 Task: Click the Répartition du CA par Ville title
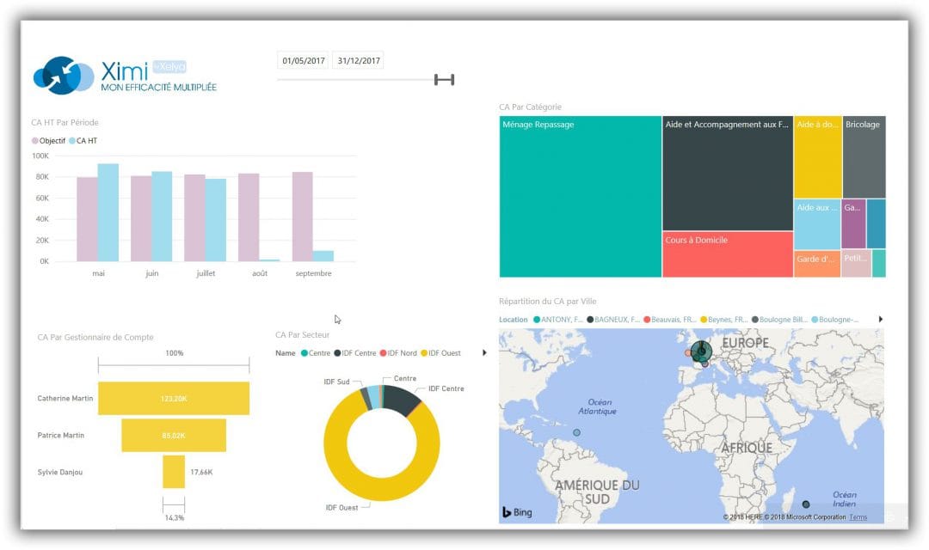(x=547, y=302)
